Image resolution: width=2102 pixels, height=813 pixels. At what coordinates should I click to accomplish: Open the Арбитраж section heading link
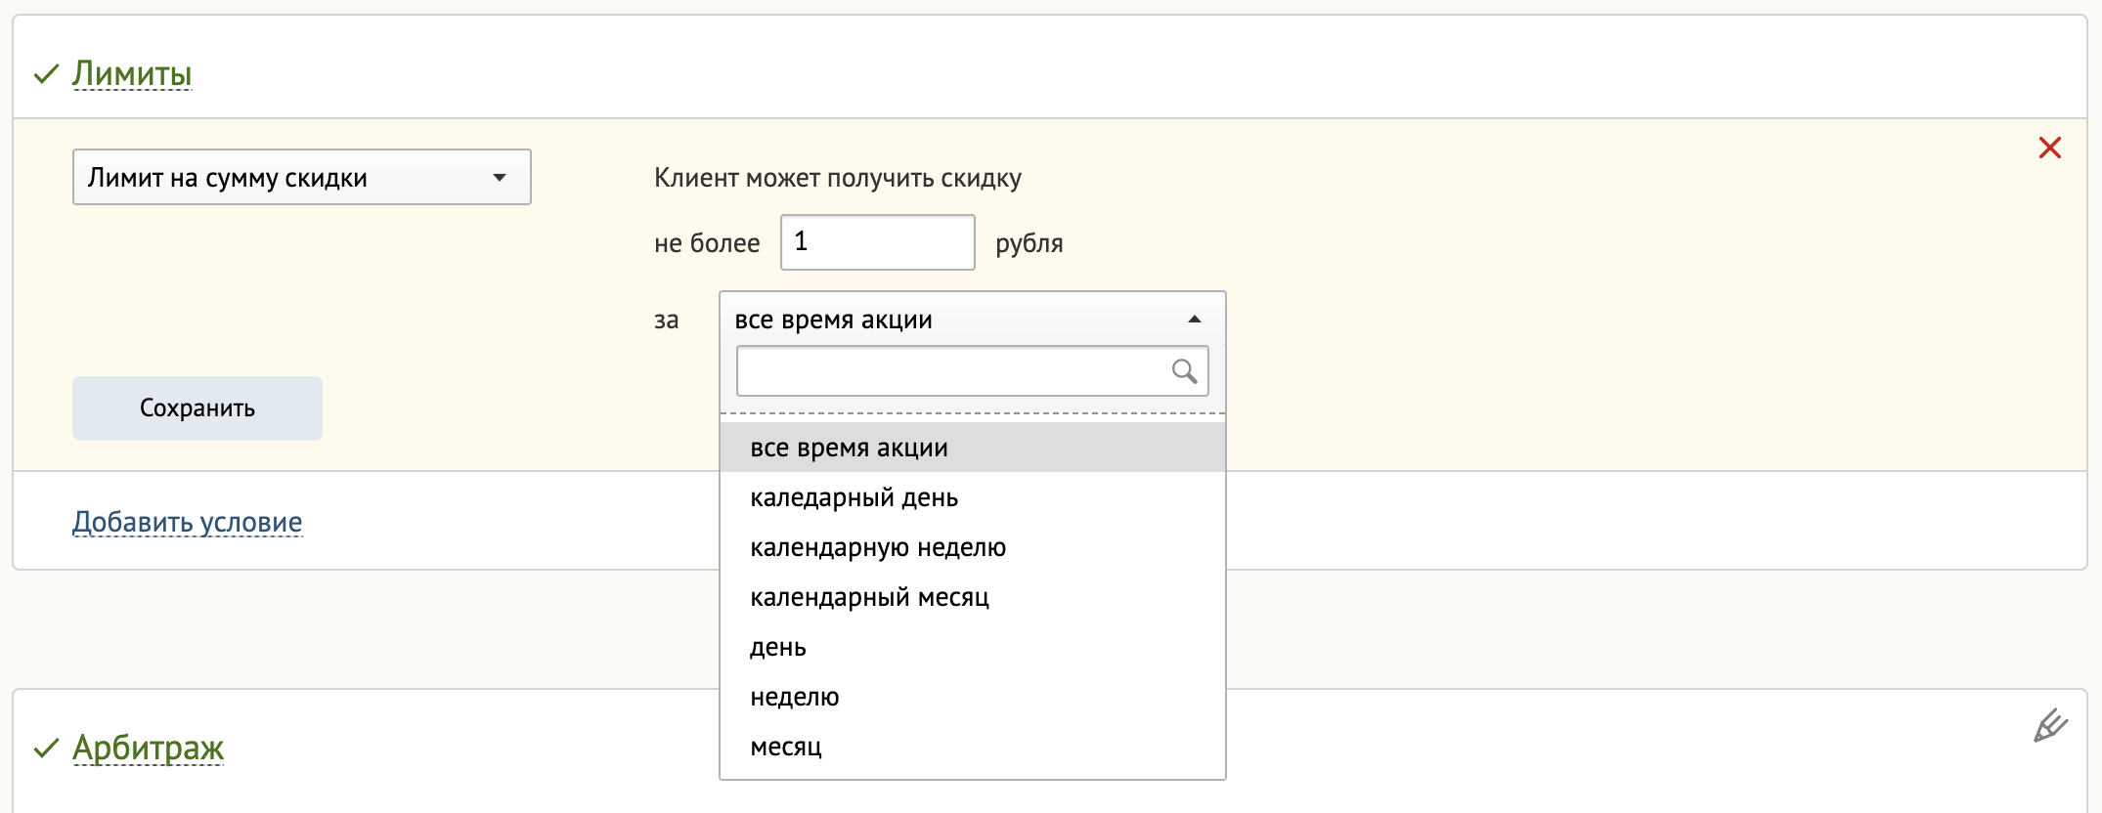149,748
